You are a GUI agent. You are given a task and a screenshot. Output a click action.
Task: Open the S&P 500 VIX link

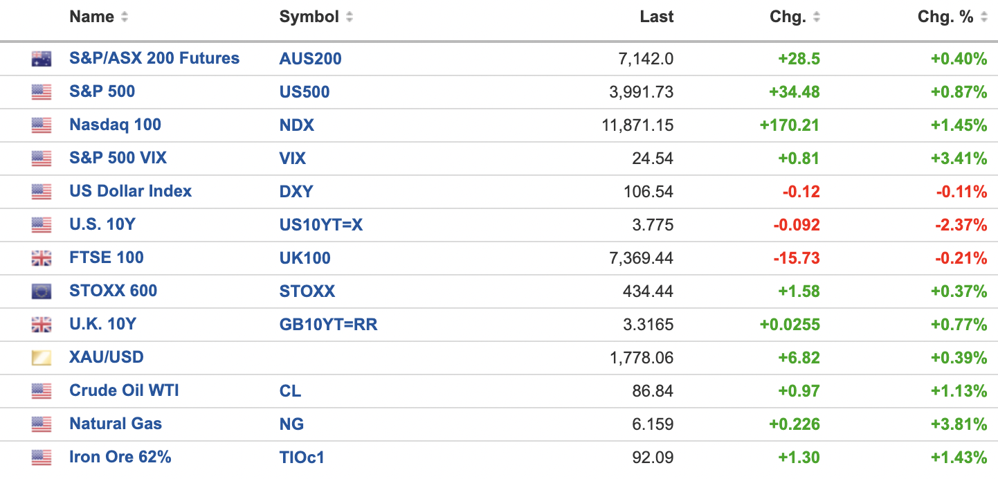point(118,158)
